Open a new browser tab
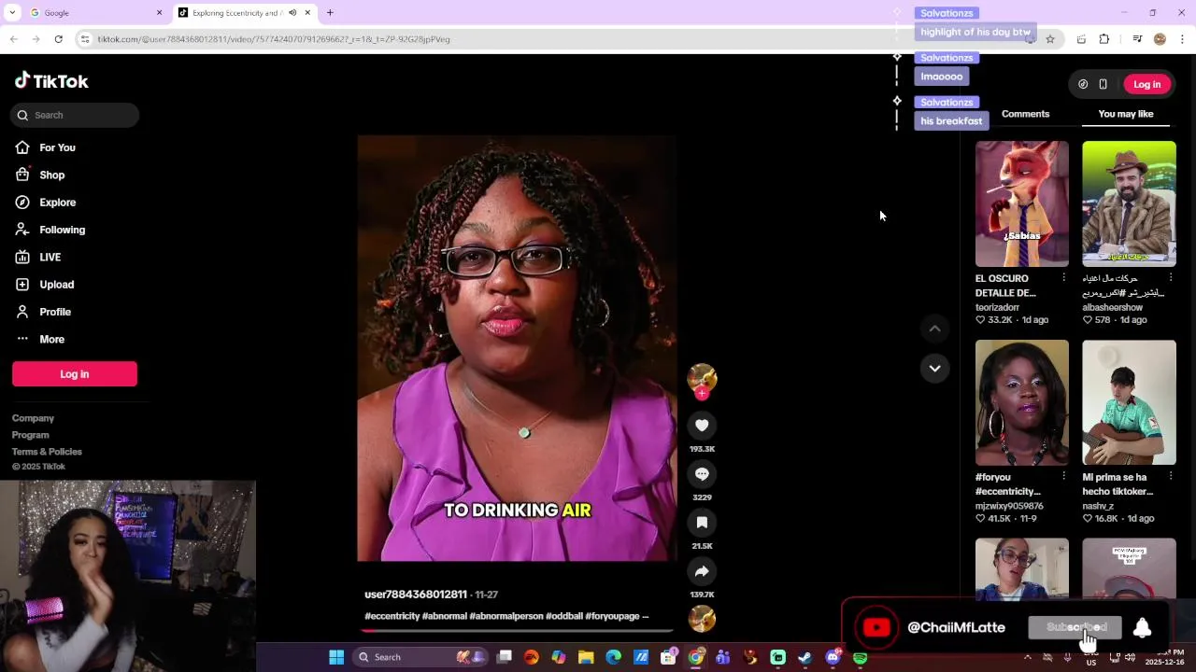The image size is (1196, 672). coord(330,13)
